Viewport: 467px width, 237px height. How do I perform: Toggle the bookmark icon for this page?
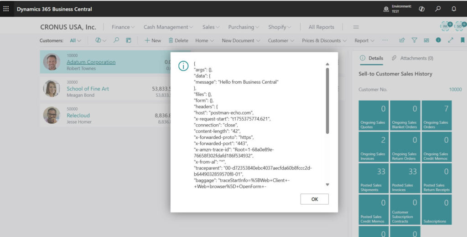(462, 40)
